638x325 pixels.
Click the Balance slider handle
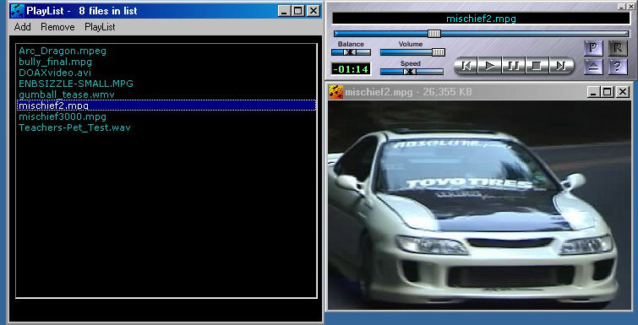click(350, 52)
